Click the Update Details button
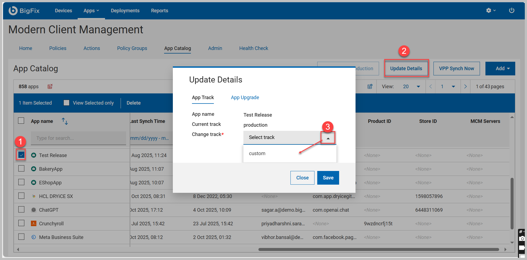 click(x=406, y=69)
